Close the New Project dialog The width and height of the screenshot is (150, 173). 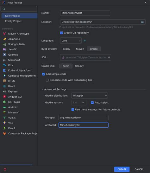[146, 3]
